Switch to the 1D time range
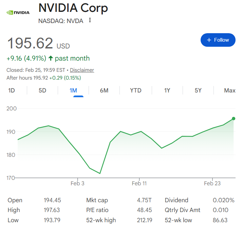The width and height of the screenshot is (242, 230). tap(12, 90)
